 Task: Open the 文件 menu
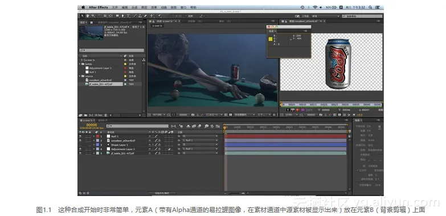coord(114,7)
